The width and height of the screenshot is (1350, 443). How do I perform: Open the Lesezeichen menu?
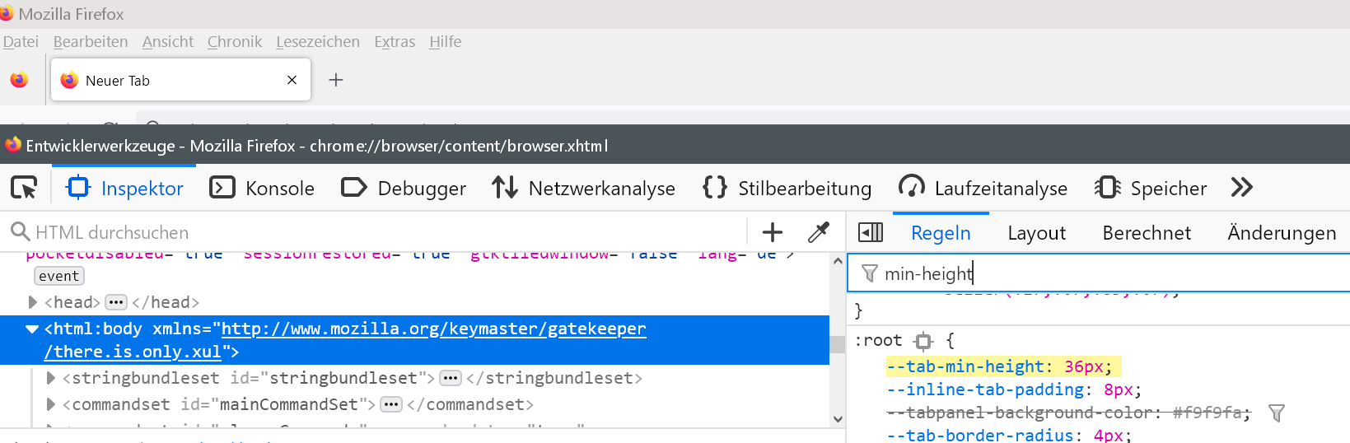(x=317, y=42)
